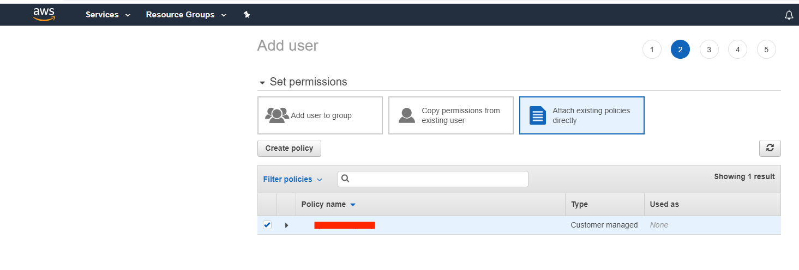Open the AWS home logo
This screenshot has height=270, width=799.
(x=44, y=15)
